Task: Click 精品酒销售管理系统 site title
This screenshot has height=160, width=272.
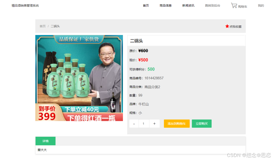Action: coord(25,5)
